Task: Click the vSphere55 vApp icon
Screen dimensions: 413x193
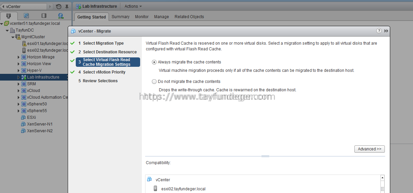Action: point(24,111)
